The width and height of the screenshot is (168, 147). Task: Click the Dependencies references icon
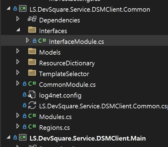[x=32, y=19]
